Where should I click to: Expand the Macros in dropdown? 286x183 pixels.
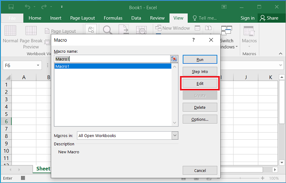(175, 135)
